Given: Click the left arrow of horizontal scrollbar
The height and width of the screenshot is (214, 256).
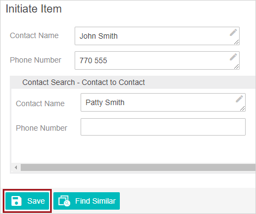Looking at the screenshot, I should point(16,167).
